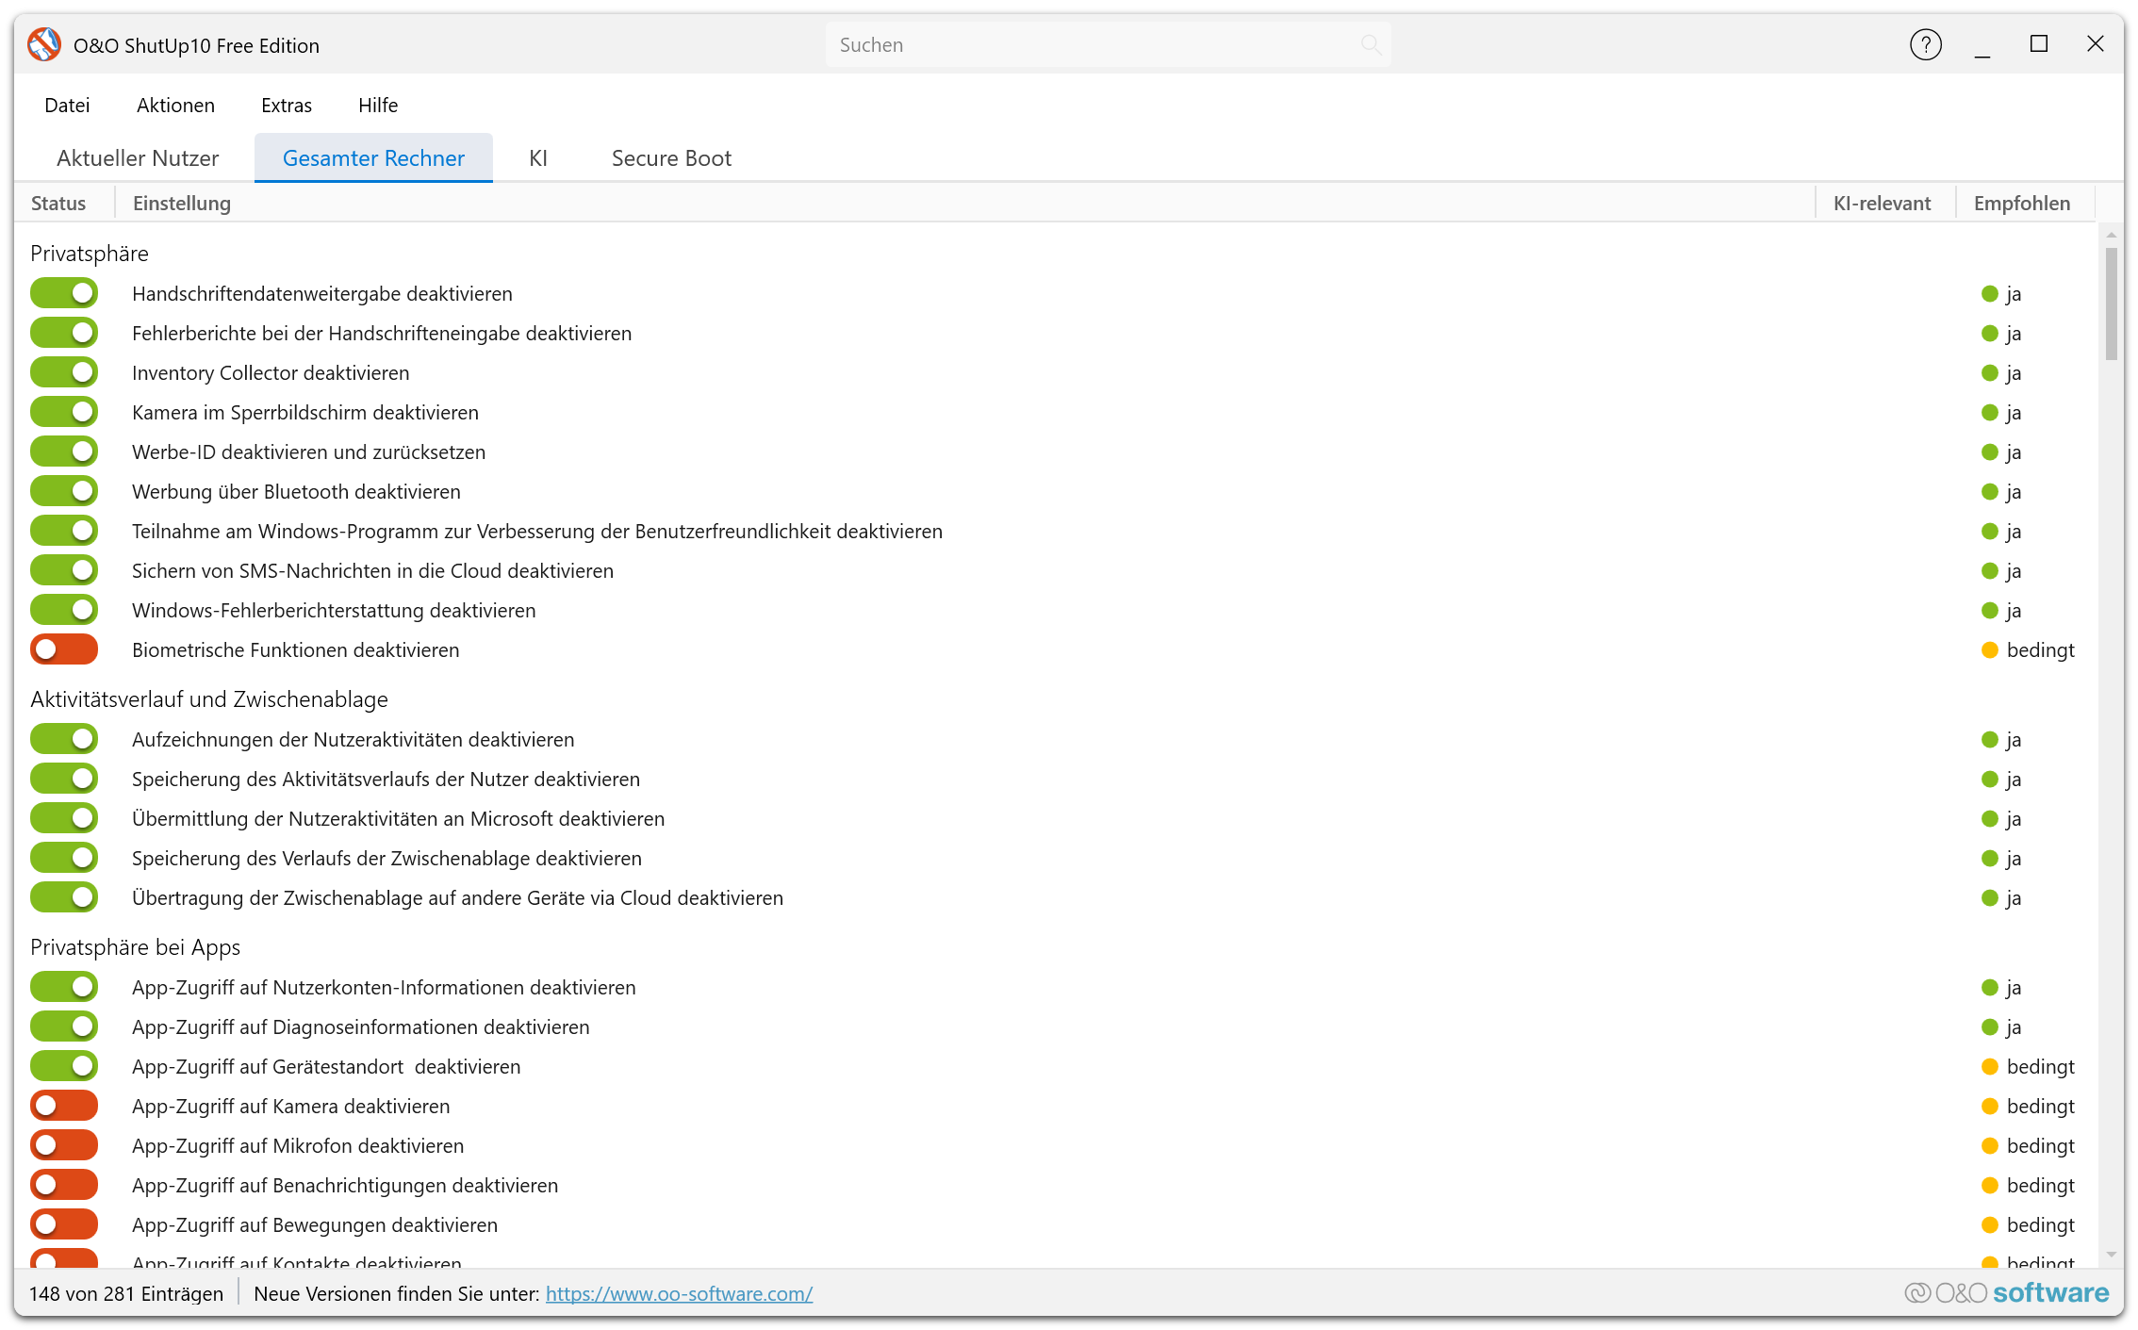Select App-Zugriff auf Nutzerkonten-Informationen text
The width and height of the screenshot is (2138, 1330).
(x=384, y=988)
